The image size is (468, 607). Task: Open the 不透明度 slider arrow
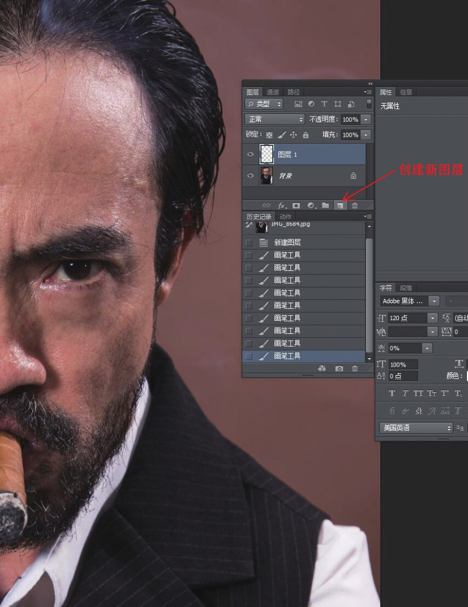coord(366,119)
